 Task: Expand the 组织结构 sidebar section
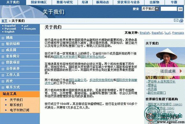(3, 44)
